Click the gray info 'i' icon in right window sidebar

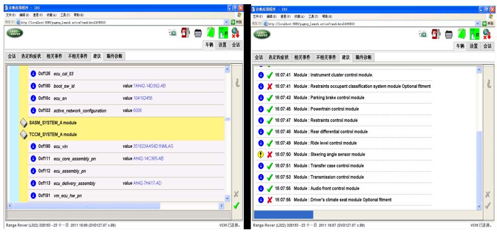[x=488, y=84]
